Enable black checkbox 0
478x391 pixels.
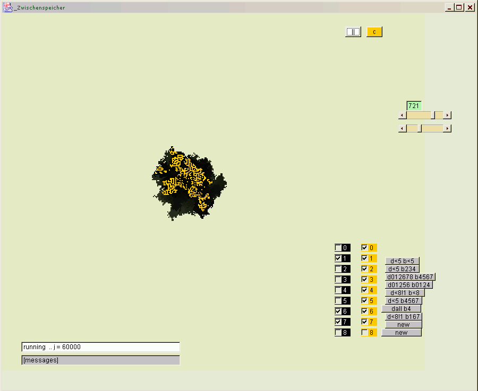tap(338, 248)
